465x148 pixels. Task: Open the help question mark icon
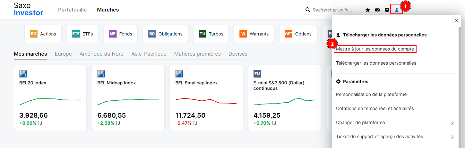pyautogui.click(x=387, y=10)
